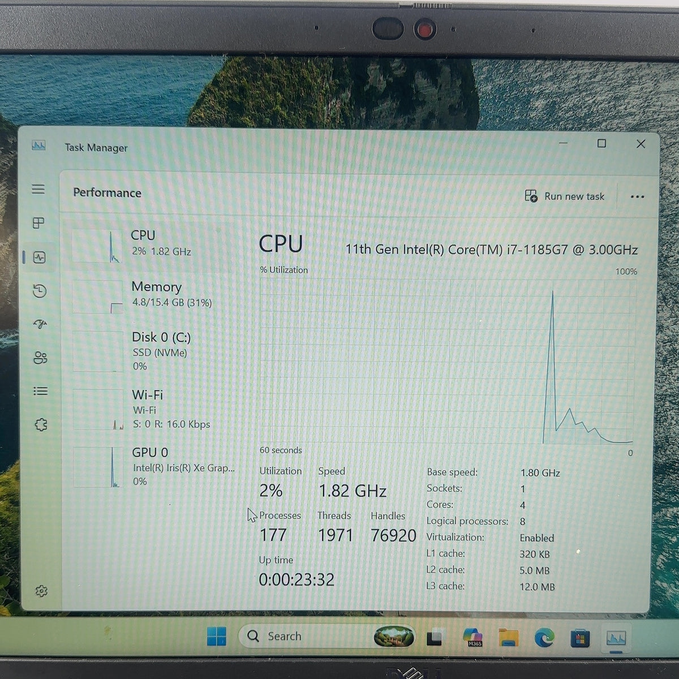The width and height of the screenshot is (679, 679).
Task: Select the Disk 0 (C:) entry
Action: [153, 352]
